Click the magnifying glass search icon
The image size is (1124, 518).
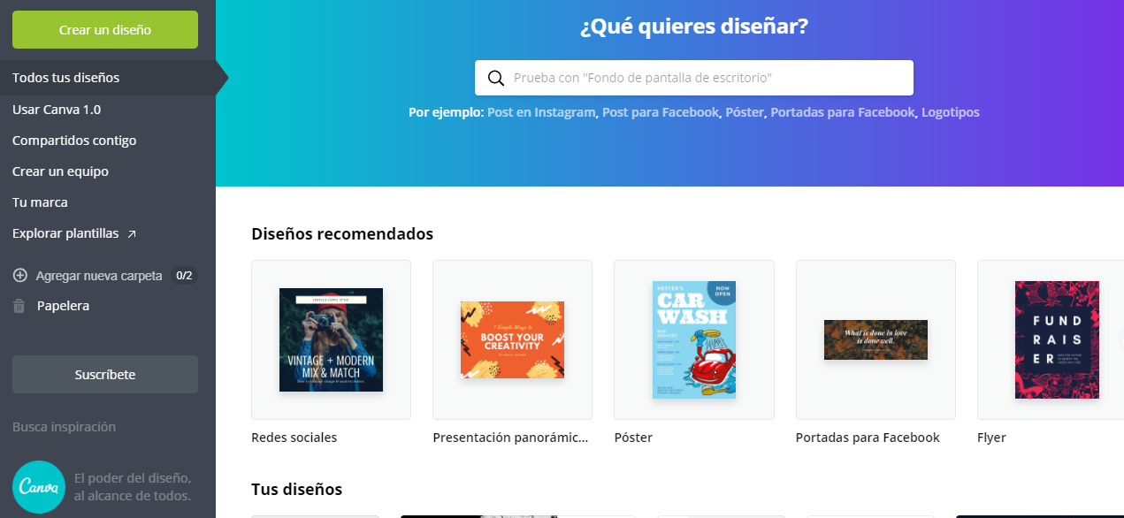coord(496,78)
